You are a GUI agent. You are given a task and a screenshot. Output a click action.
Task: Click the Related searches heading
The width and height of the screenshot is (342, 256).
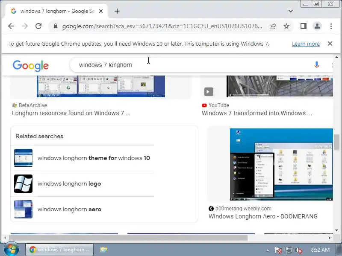tap(39, 136)
